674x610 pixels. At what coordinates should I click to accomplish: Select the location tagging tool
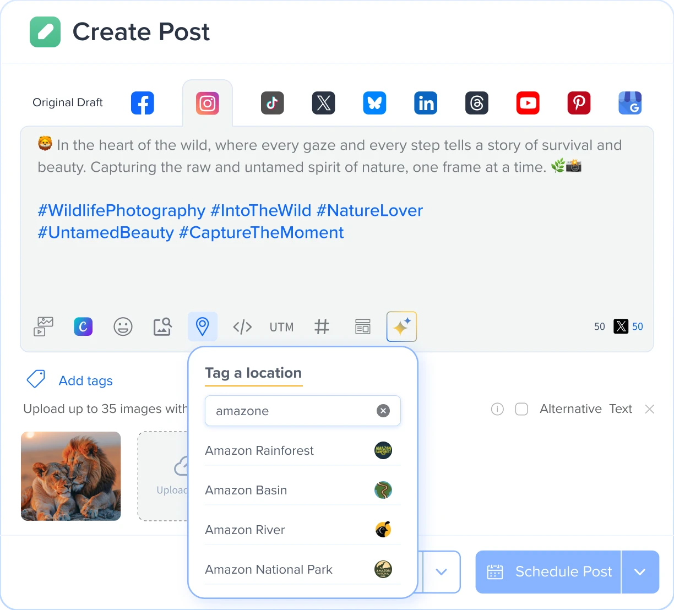(x=203, y=326)
